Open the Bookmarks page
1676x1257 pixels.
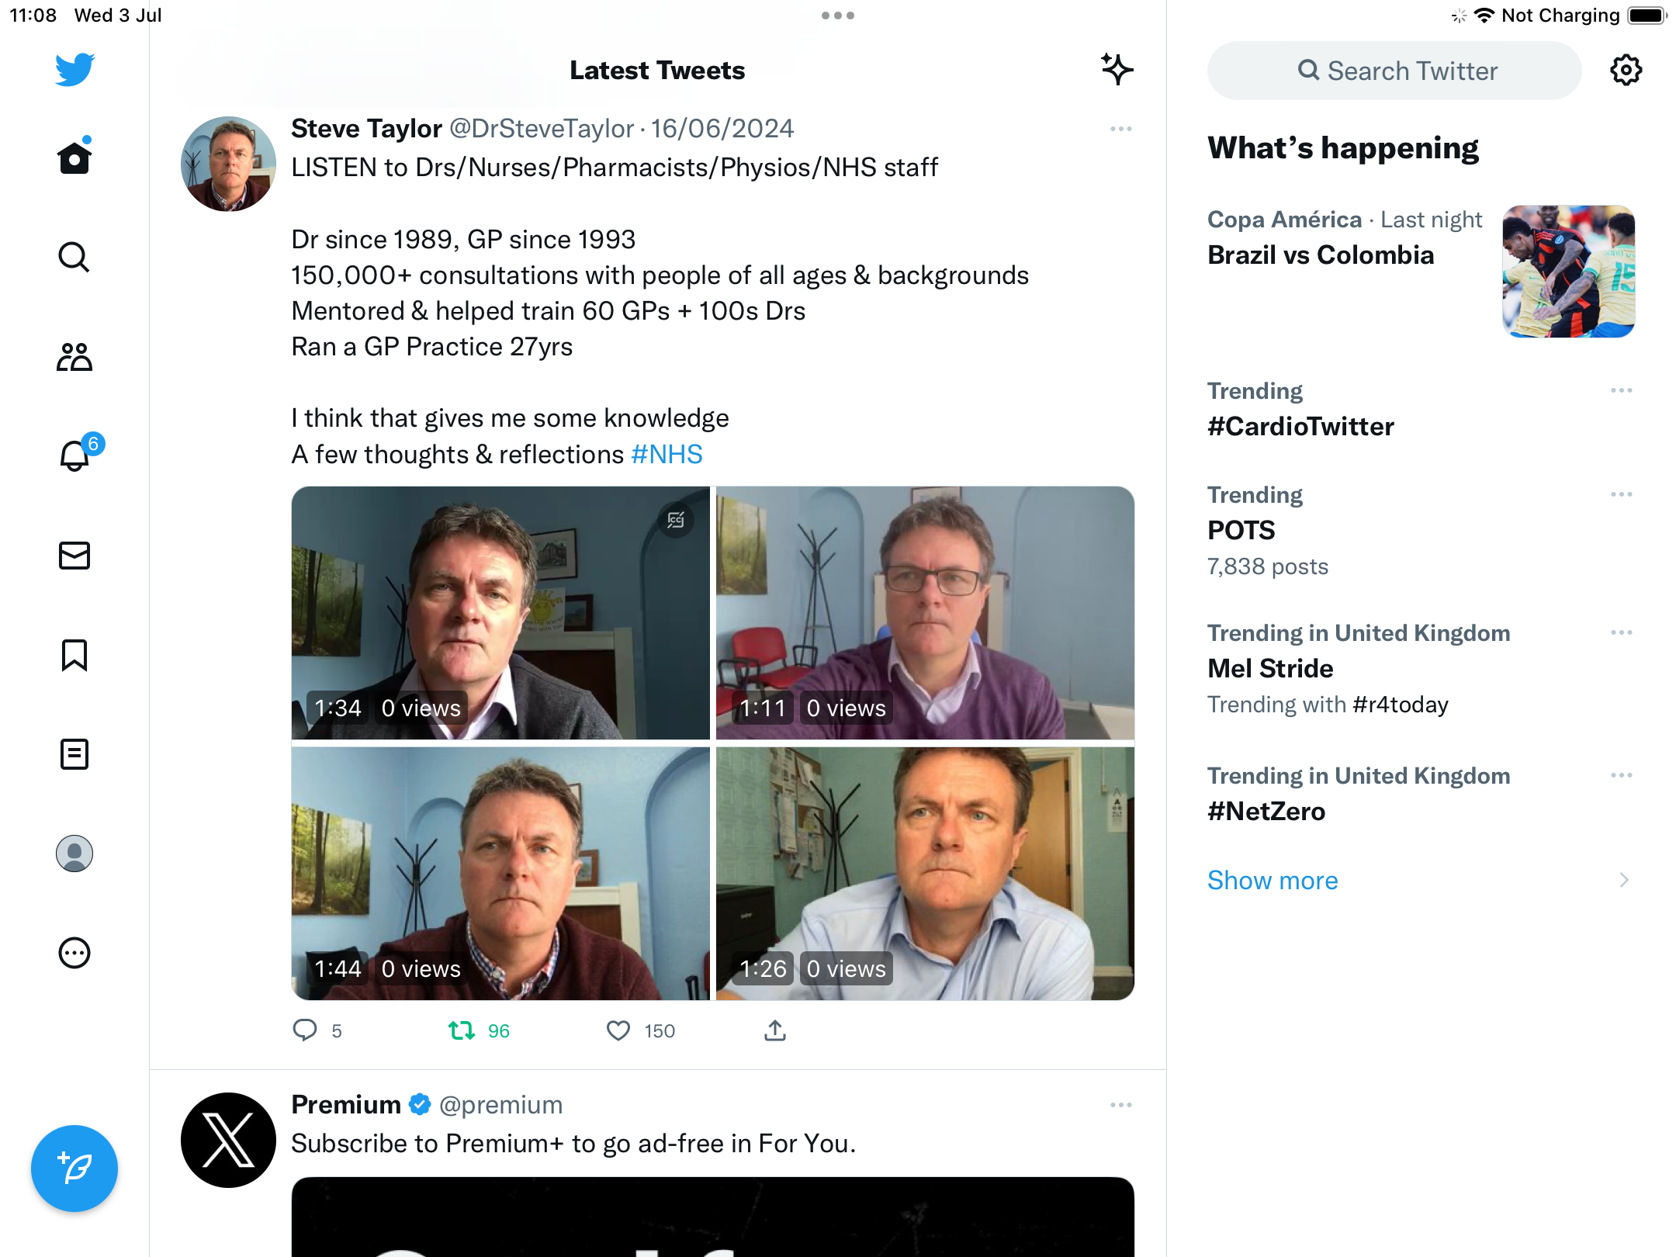pyautogui.click(x=74, y=655)
